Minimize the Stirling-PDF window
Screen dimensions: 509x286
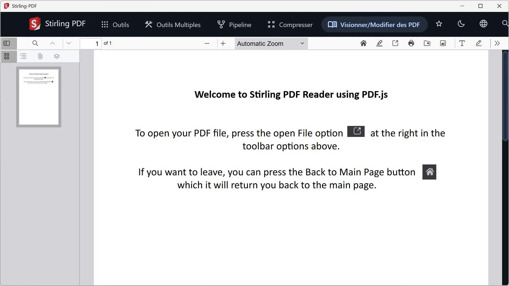[462, 6]
